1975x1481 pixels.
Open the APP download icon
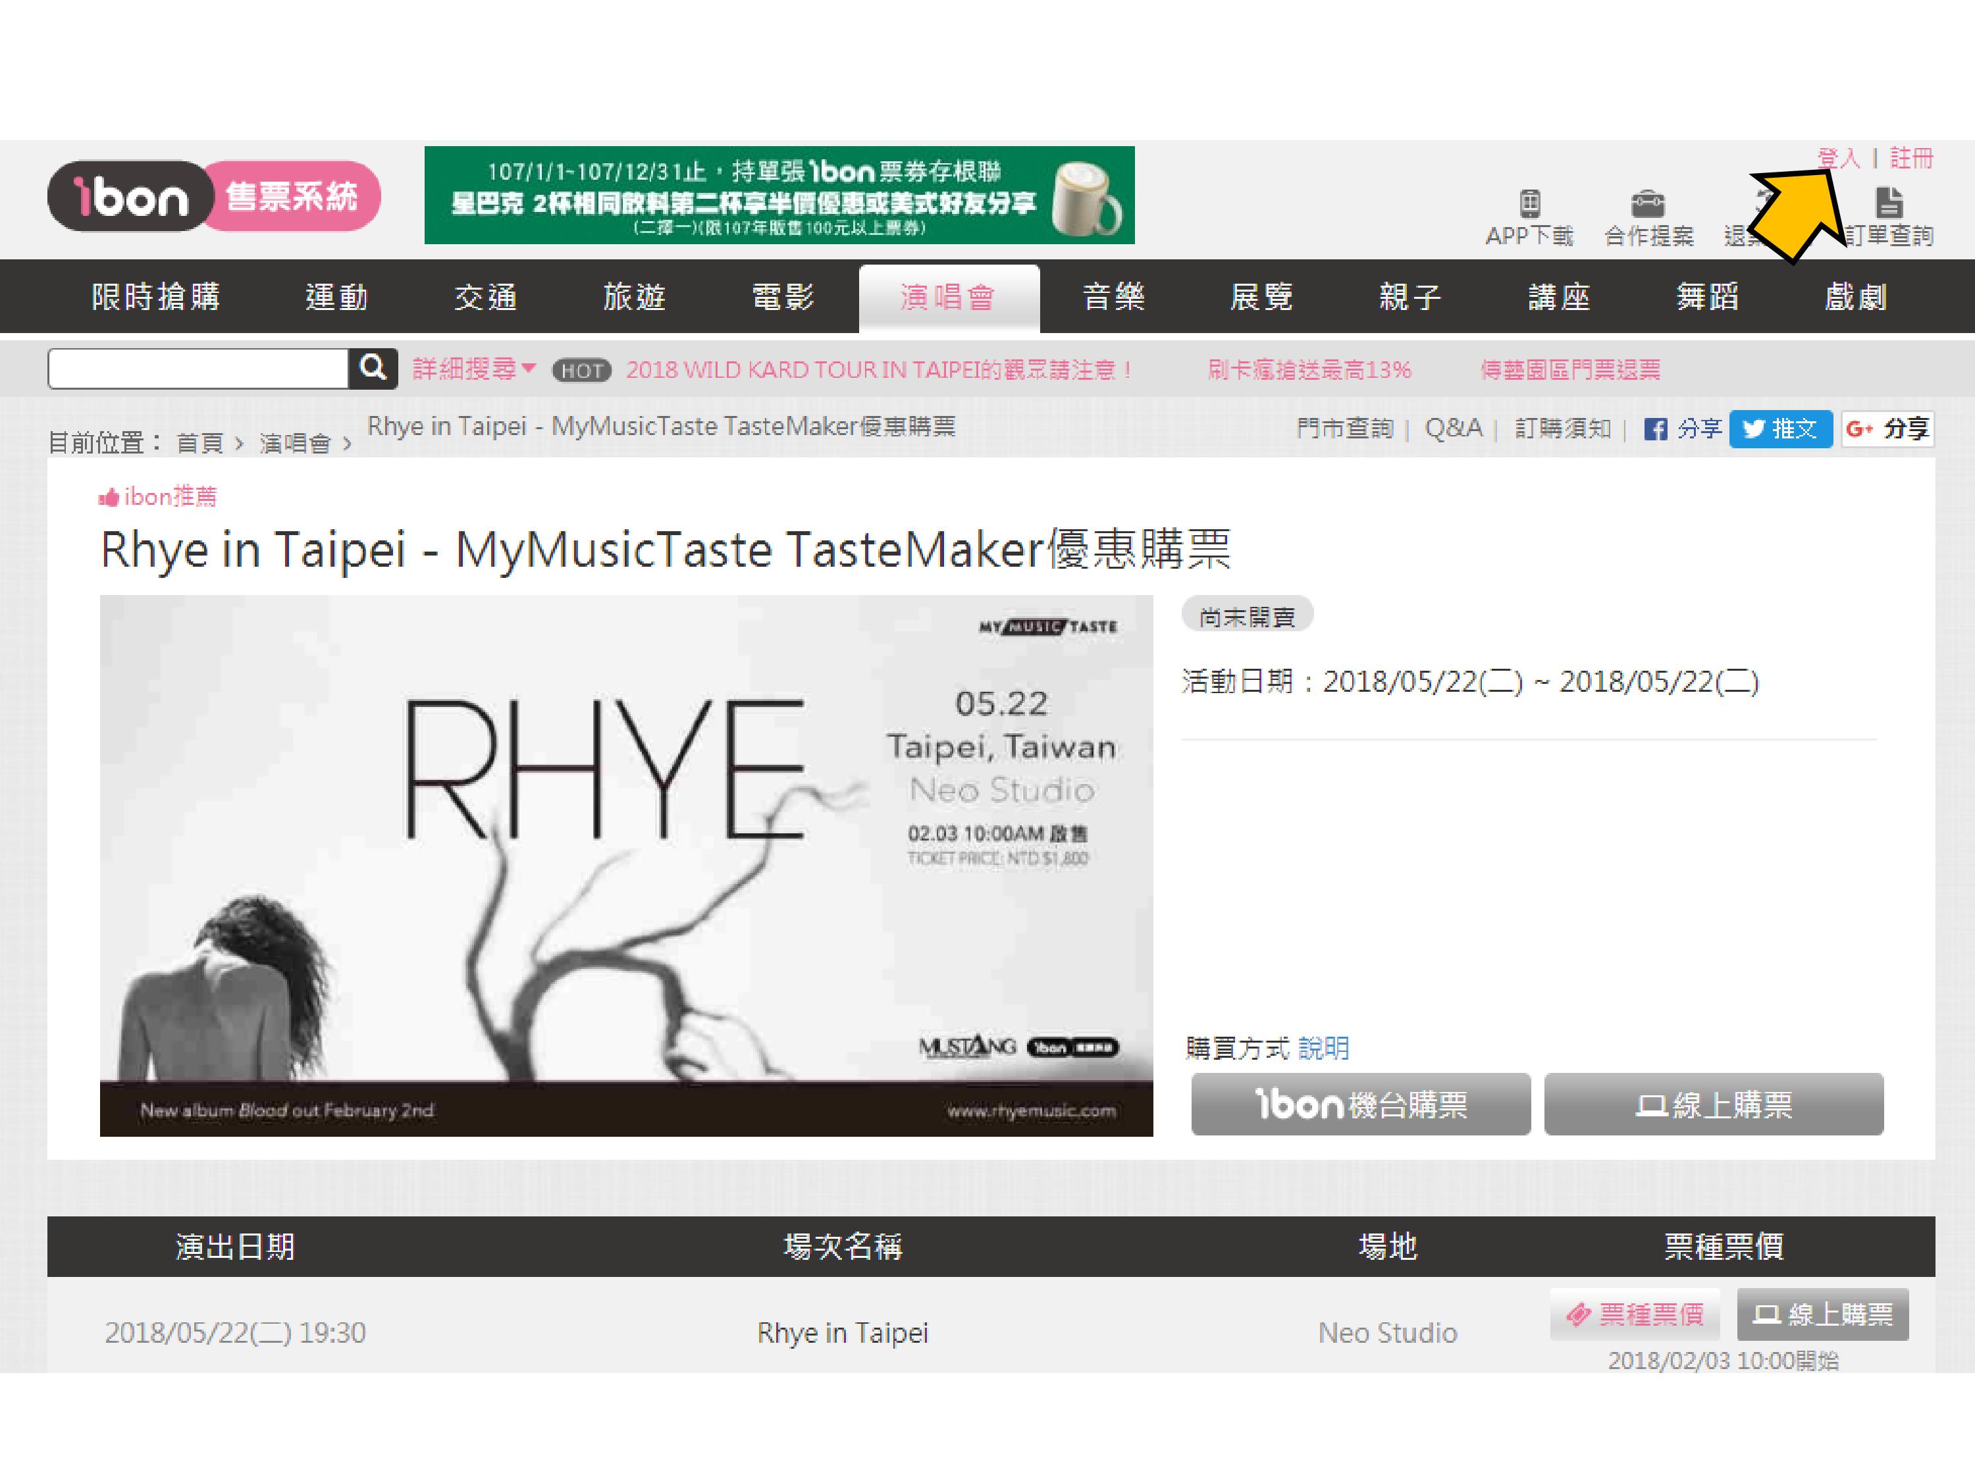point(1529,203)
